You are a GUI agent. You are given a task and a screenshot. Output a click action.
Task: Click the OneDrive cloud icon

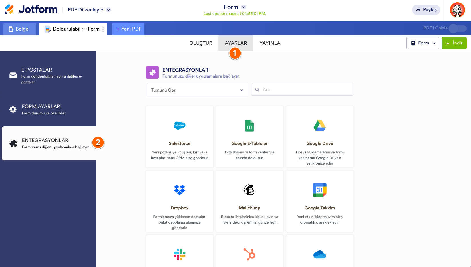[320, 254]
